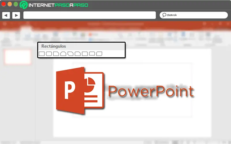231x144 pixels.
Task: Insert the Snip Diagonal Corners rectangle shape
Action: coord(70,54)
